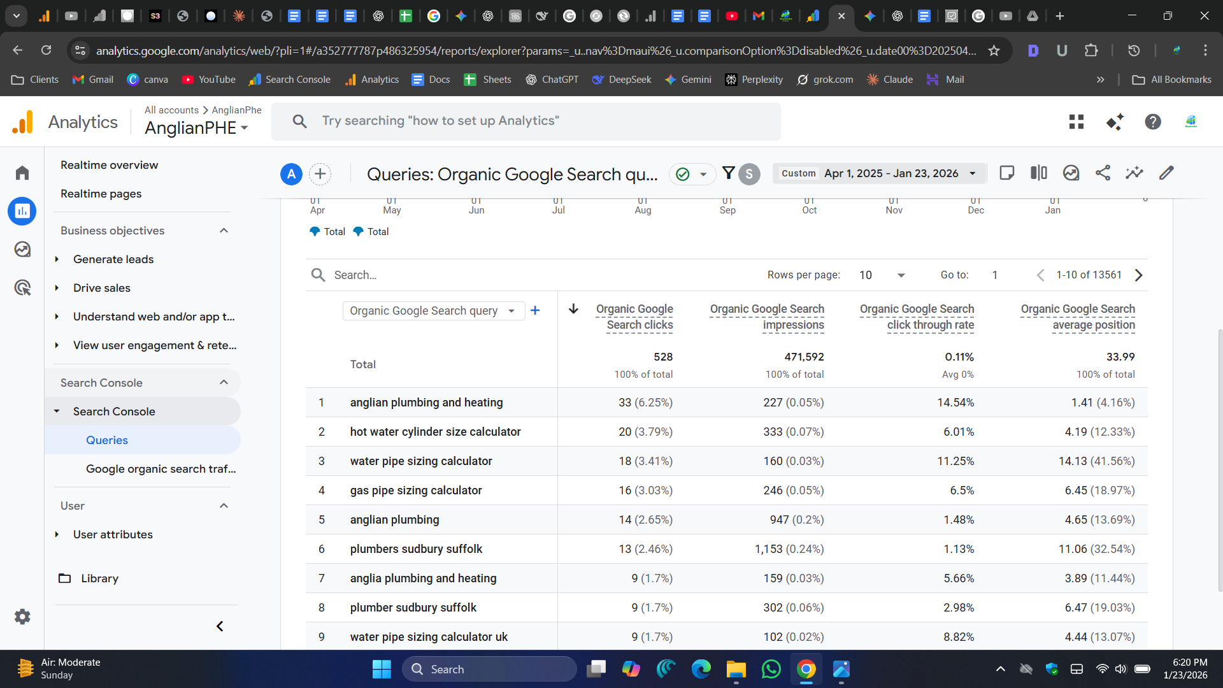1223x688 pixels.
Task: Share this report via the share icon
Action: point(1103,173)
